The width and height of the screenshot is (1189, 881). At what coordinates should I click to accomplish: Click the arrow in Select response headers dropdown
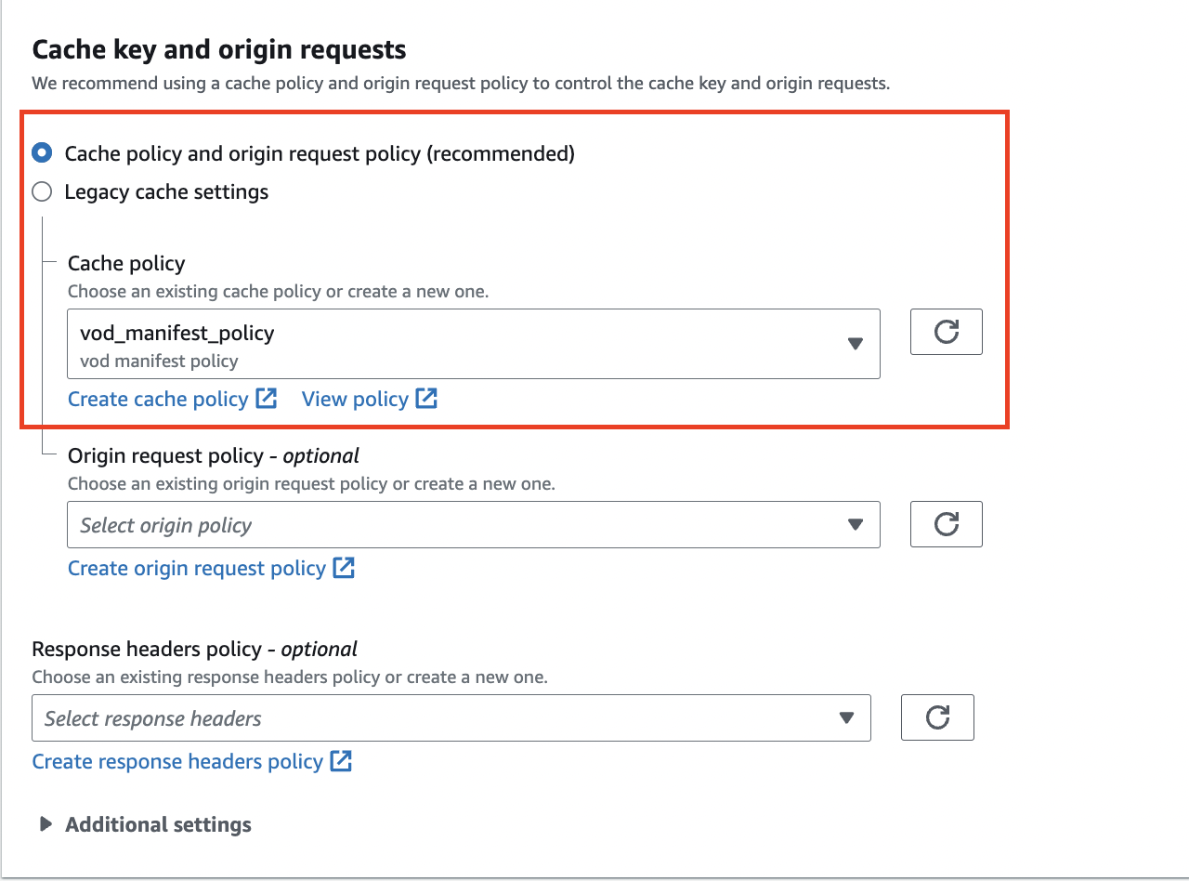(846, 718)
